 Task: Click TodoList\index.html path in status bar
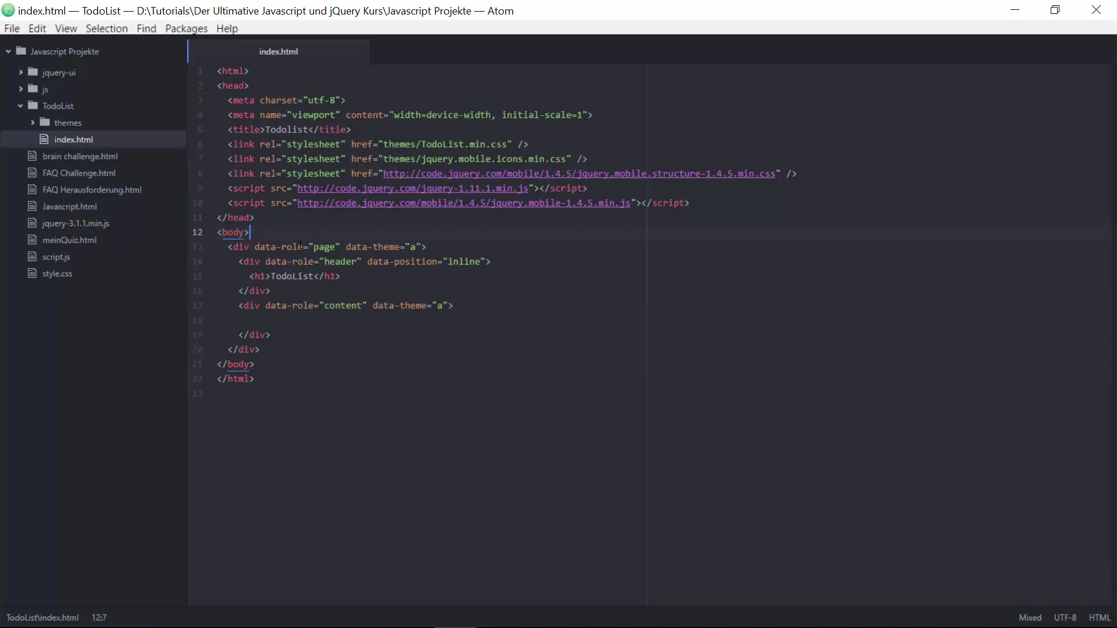click(42, 618)
